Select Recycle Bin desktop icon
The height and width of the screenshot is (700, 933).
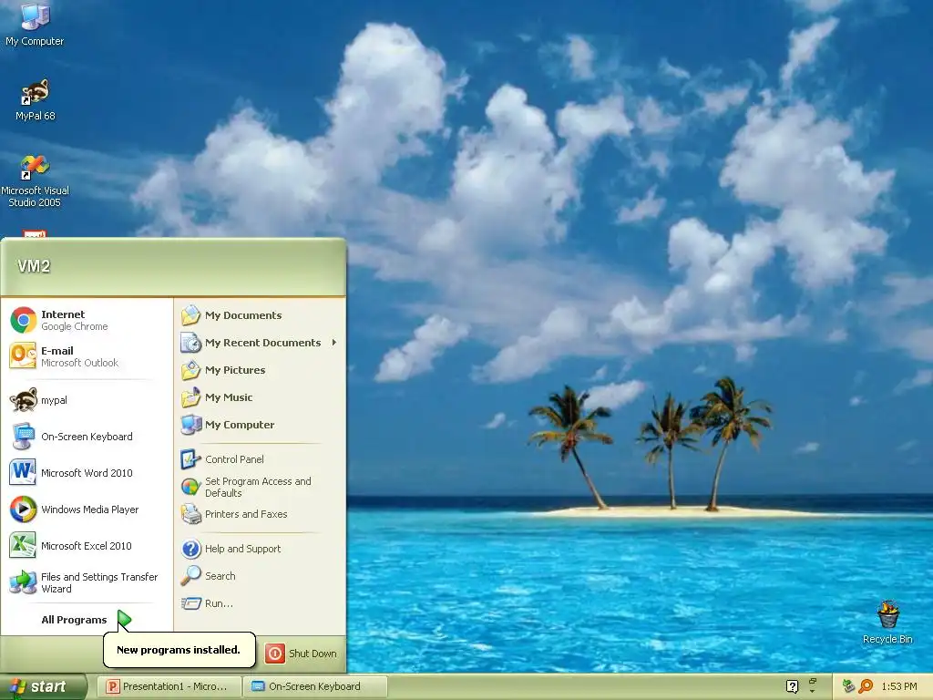point(887,622)
